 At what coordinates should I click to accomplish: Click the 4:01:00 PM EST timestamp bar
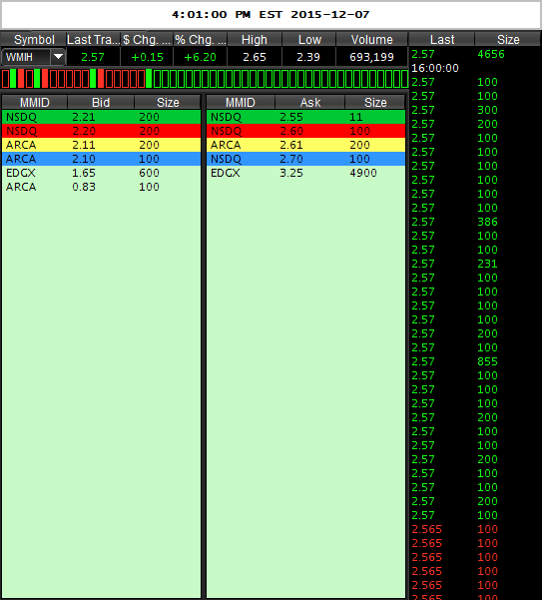pyautogui.click(x=271, y=15)
